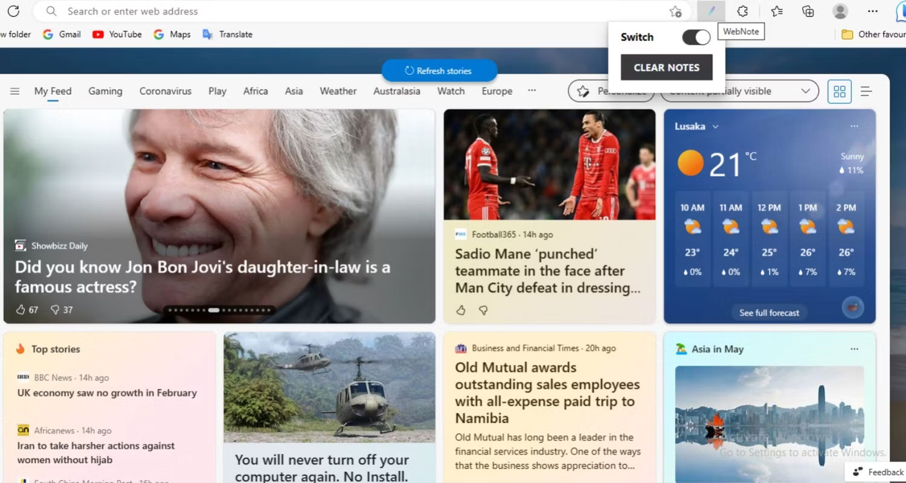Image resolution: width=906 pixels, height=483 pixels.
Task: Open the Collections icon
Action: (x=808, y=11)
